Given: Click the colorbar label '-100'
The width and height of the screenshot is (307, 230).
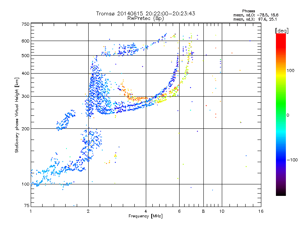Looking at the screenshot, I should (292, 160).
